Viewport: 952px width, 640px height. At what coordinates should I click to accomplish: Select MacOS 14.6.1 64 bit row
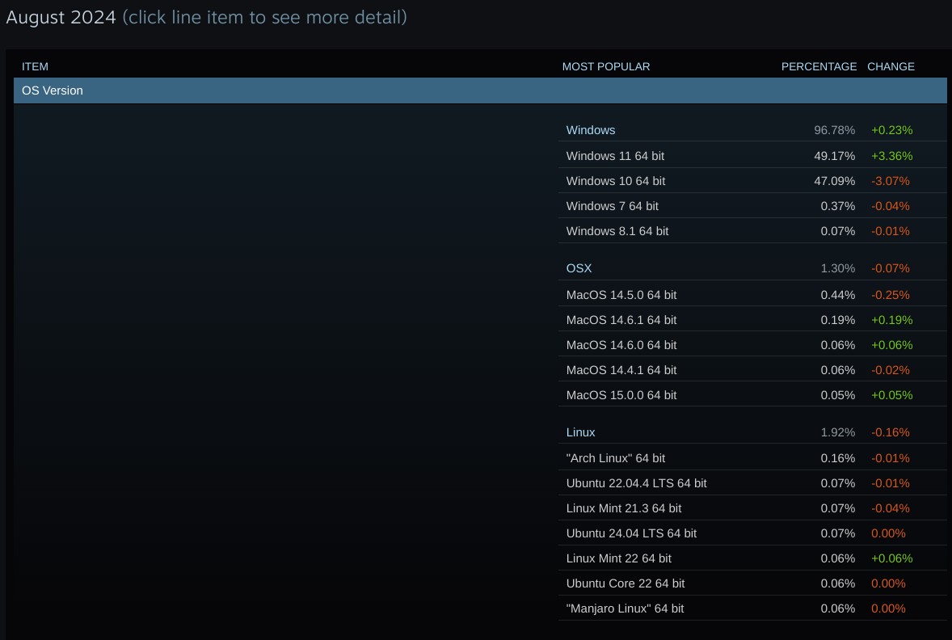752,319
